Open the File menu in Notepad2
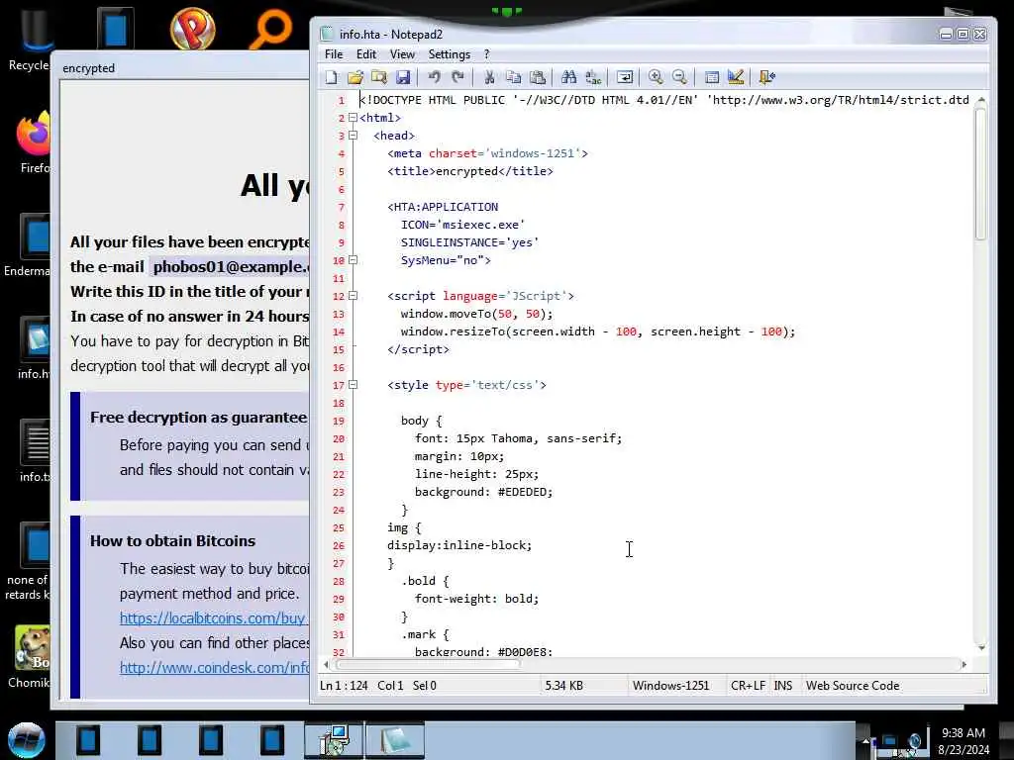The image size is (1014, 760). point(334,54)
